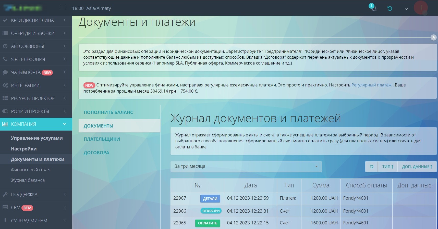
Task: Click the hamburger menu icon in top bar
Action: click(63, 8)
